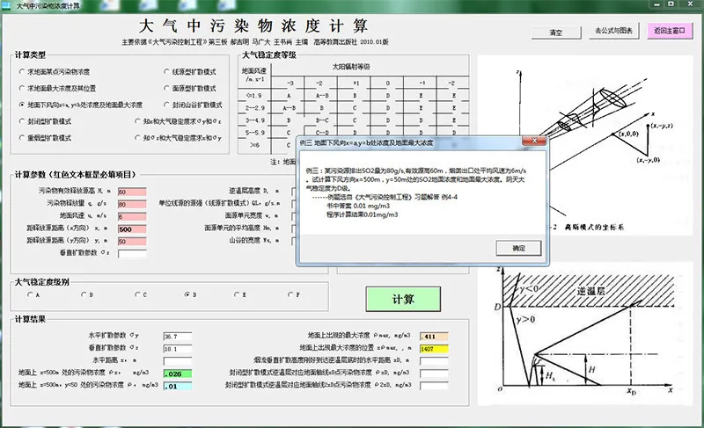Close the main window via title bar

click(x=691, y=4)
